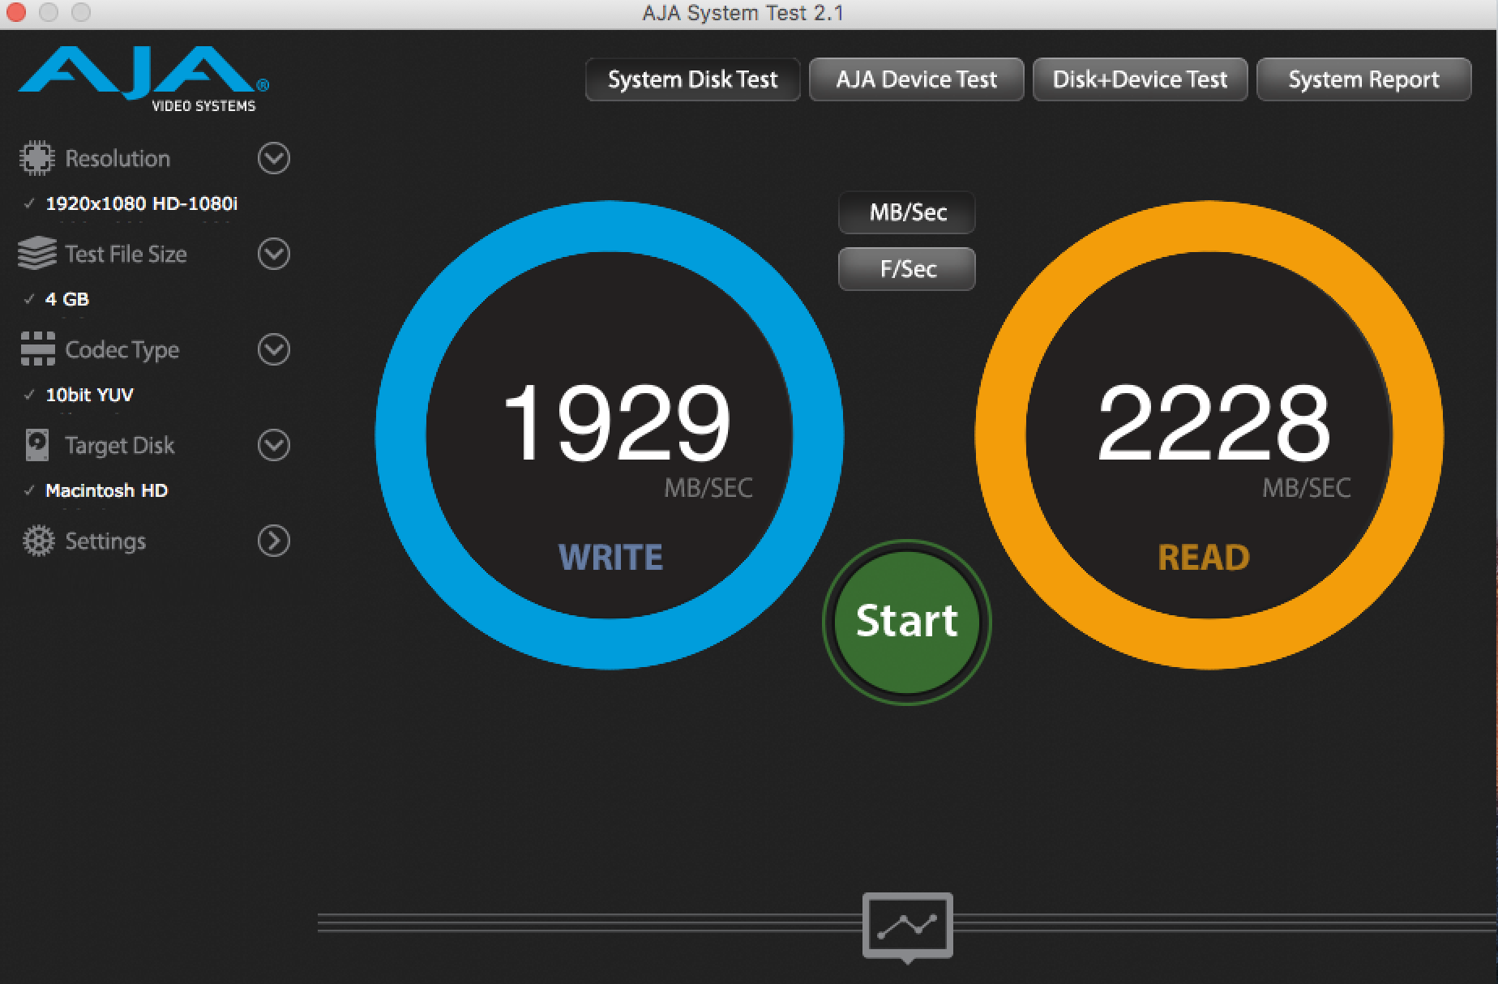Click the 2228 read speed value
Viewport: 1498px width, 984px height.
click(1213, 423)
